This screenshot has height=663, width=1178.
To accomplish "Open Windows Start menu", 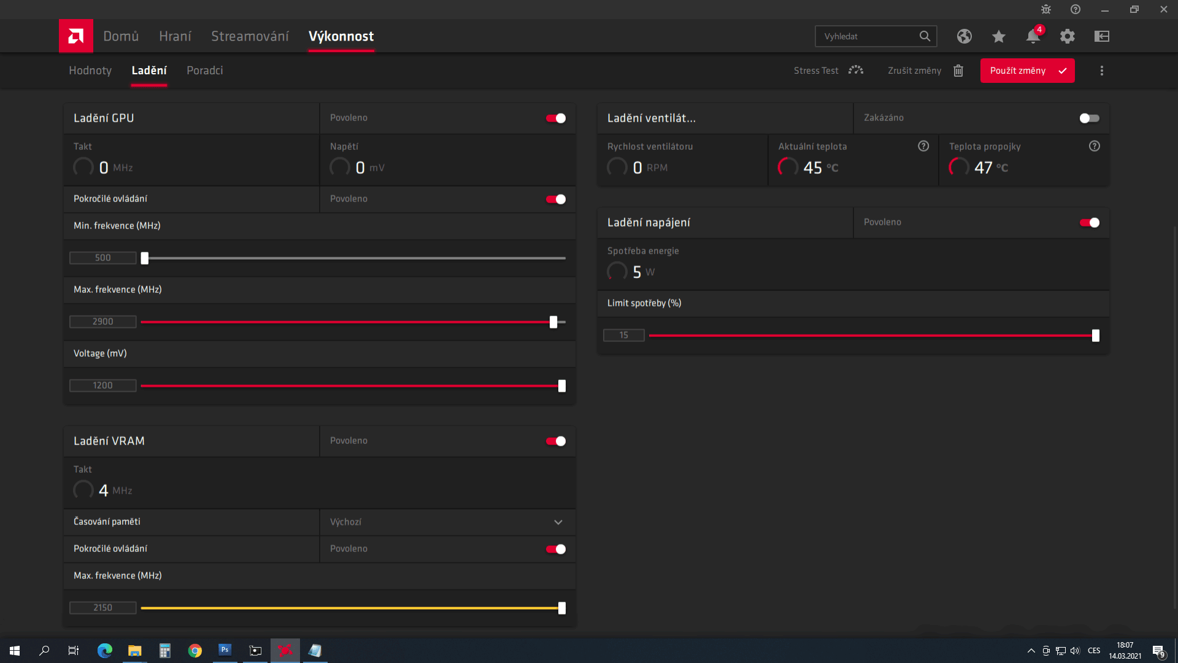I will (15, 651).
